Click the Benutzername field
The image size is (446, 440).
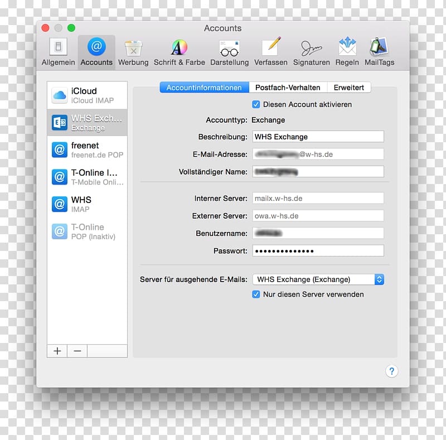tap(318, 233)
